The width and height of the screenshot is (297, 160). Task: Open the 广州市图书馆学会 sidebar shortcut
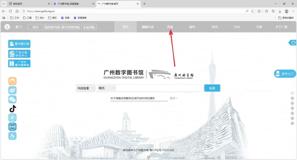[19, 63]
